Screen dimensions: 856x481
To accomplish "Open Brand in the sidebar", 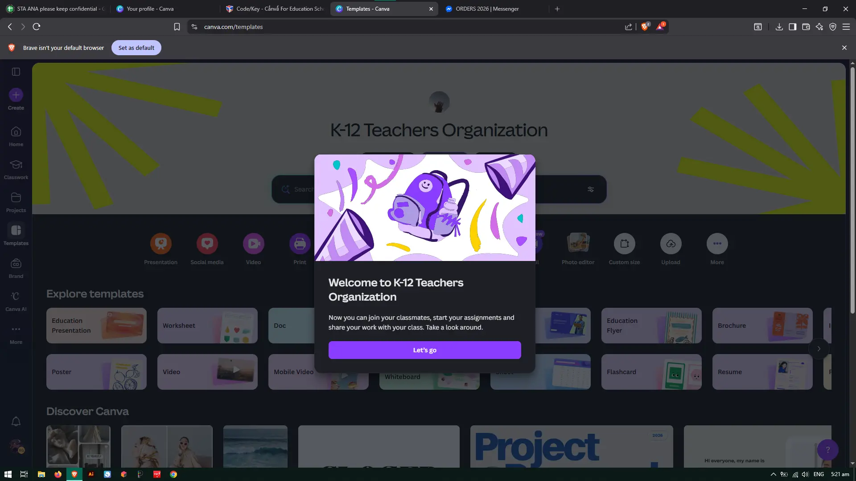I will pos(16,268).
